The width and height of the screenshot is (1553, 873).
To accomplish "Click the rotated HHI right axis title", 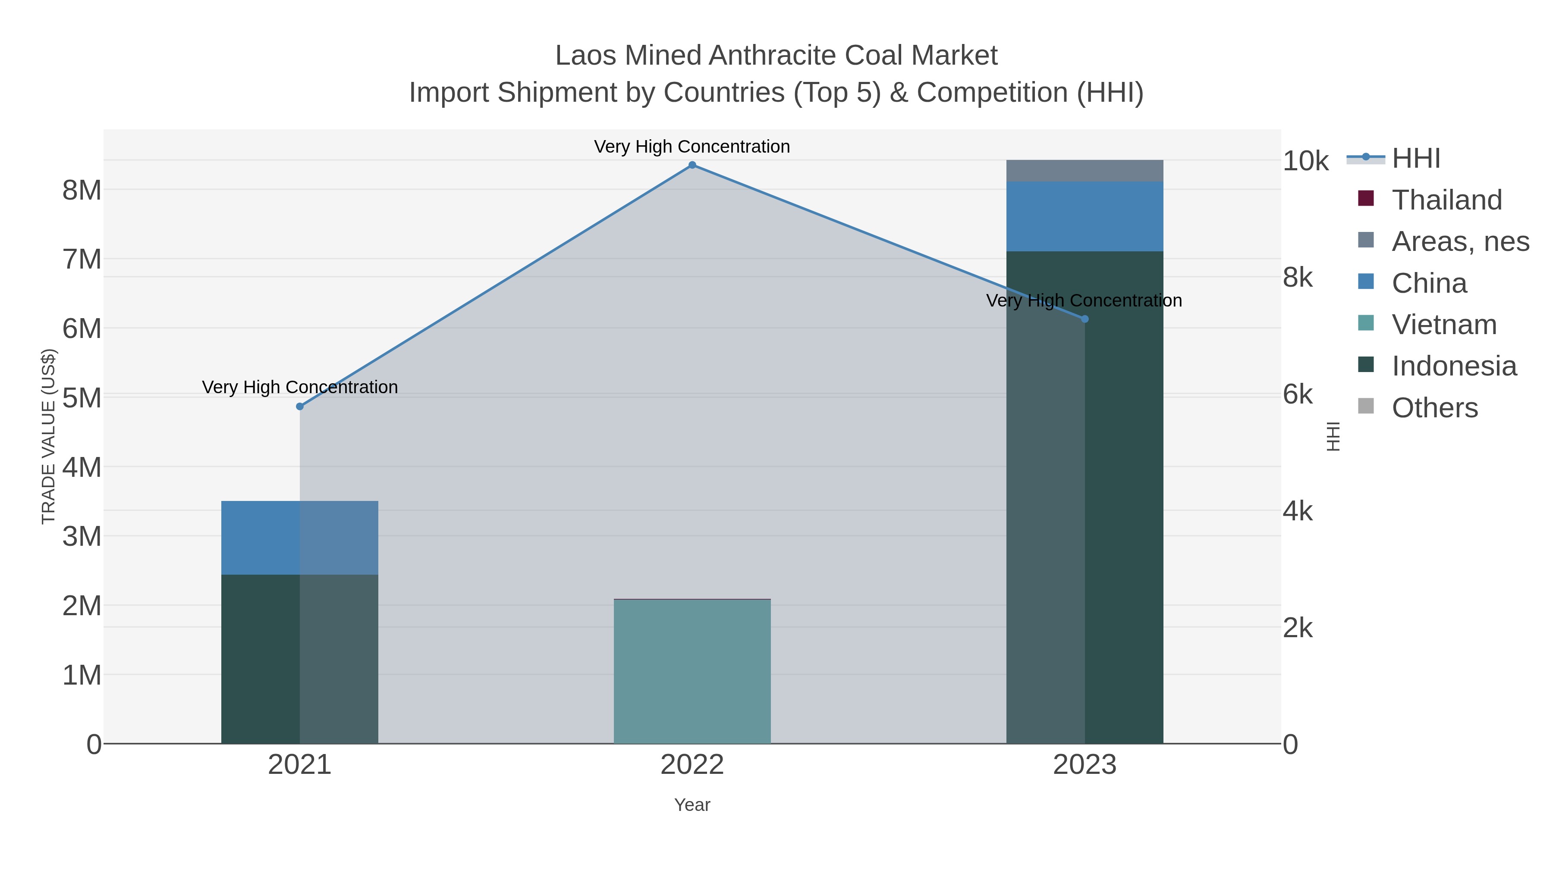I will point(1333,436).
